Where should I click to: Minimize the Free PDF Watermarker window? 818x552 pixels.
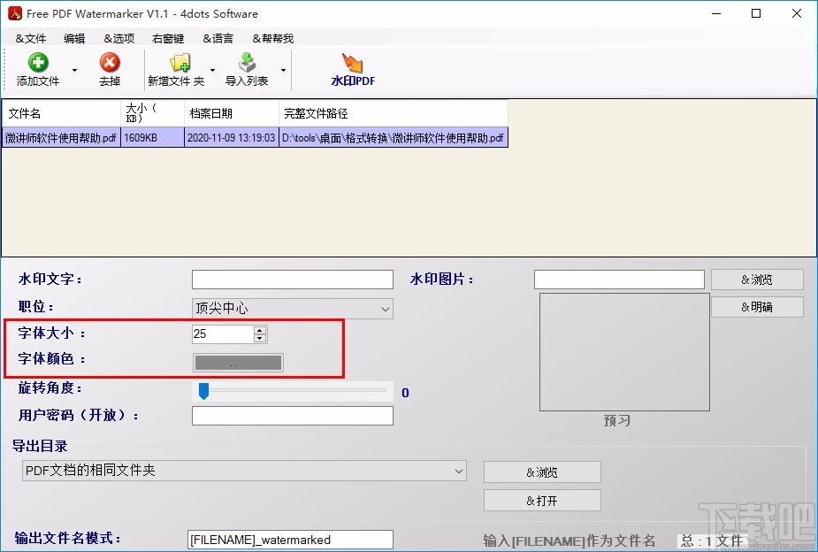(716, 13)
